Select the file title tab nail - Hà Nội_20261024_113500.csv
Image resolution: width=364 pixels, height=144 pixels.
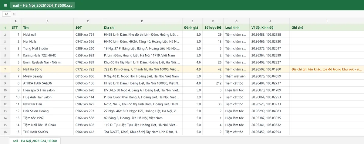coord(42,5)
